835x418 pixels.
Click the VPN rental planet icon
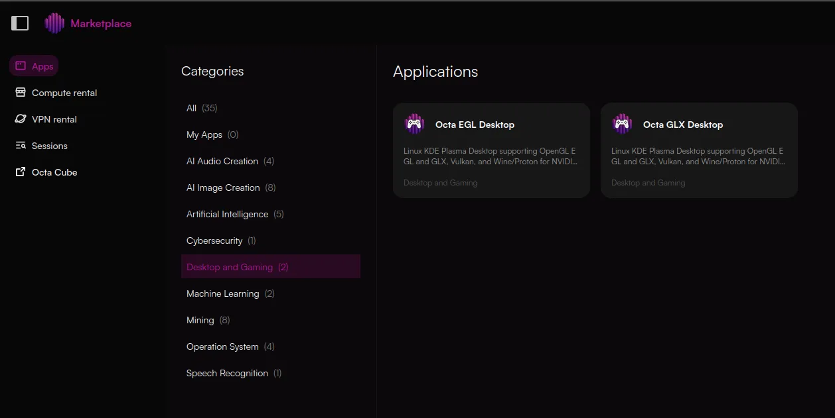click(x=21, y=119)
